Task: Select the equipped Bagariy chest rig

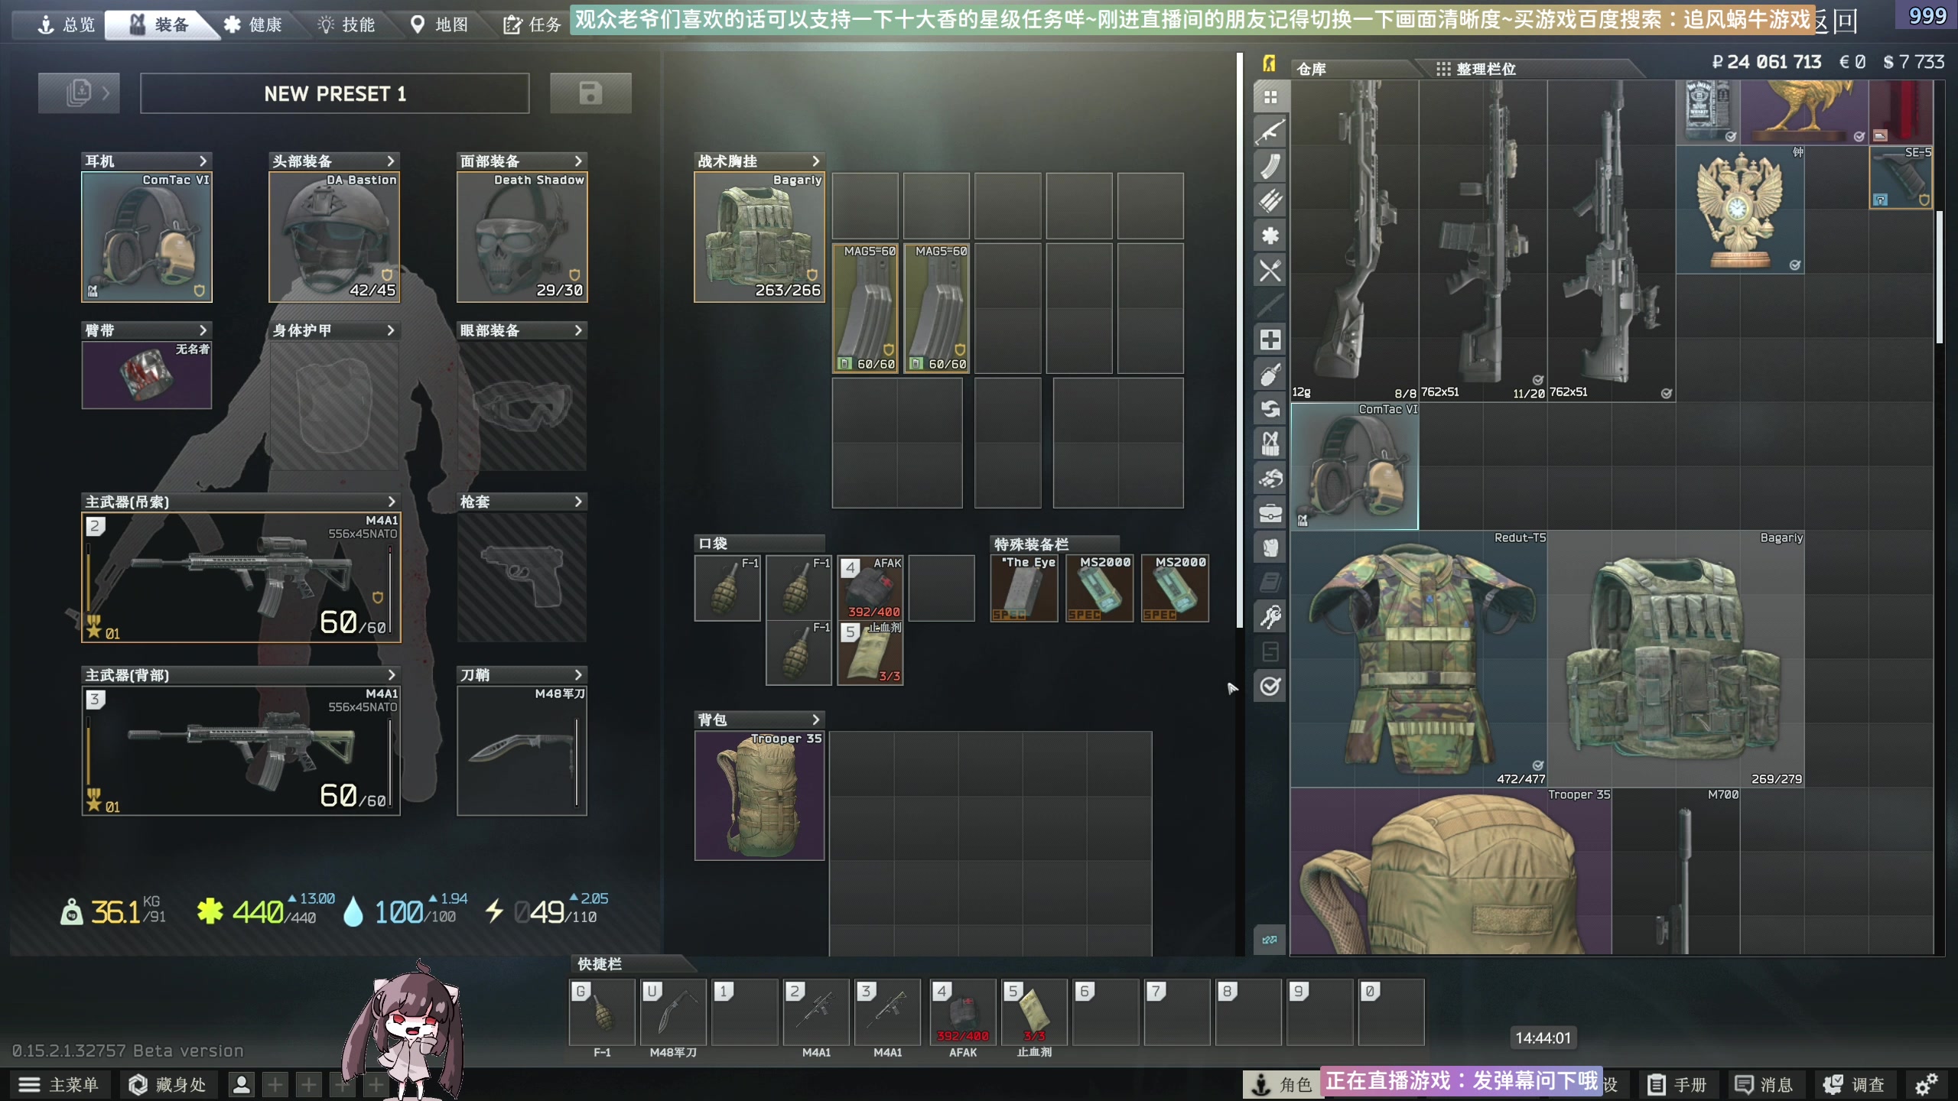Action: (759, 237)
